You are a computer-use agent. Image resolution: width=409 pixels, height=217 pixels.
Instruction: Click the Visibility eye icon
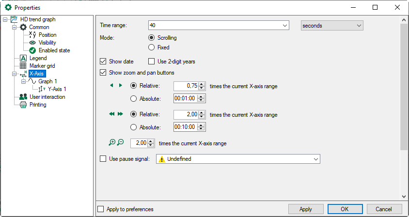32,43
